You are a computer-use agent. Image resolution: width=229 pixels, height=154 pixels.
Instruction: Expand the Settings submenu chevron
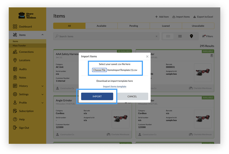42,94
